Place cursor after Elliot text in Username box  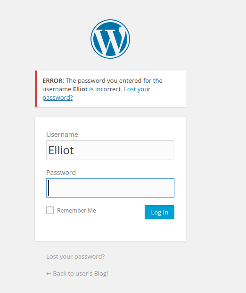tap(75, 150)
